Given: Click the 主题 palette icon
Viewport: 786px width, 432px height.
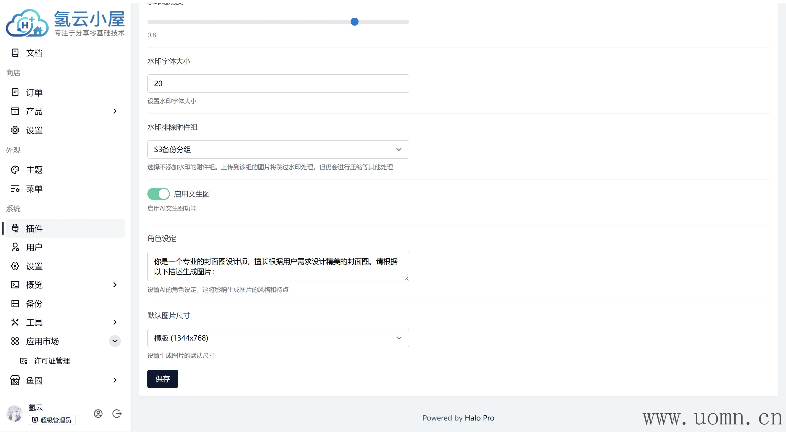Looking at the screenshot, I should (15, 170).
